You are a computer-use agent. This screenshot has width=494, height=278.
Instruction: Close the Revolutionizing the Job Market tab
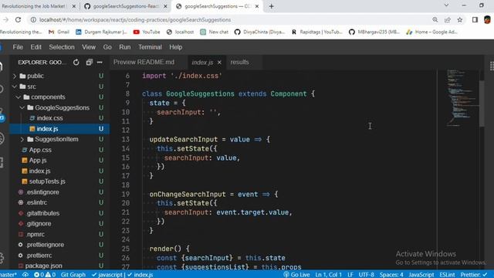[74, 6]
